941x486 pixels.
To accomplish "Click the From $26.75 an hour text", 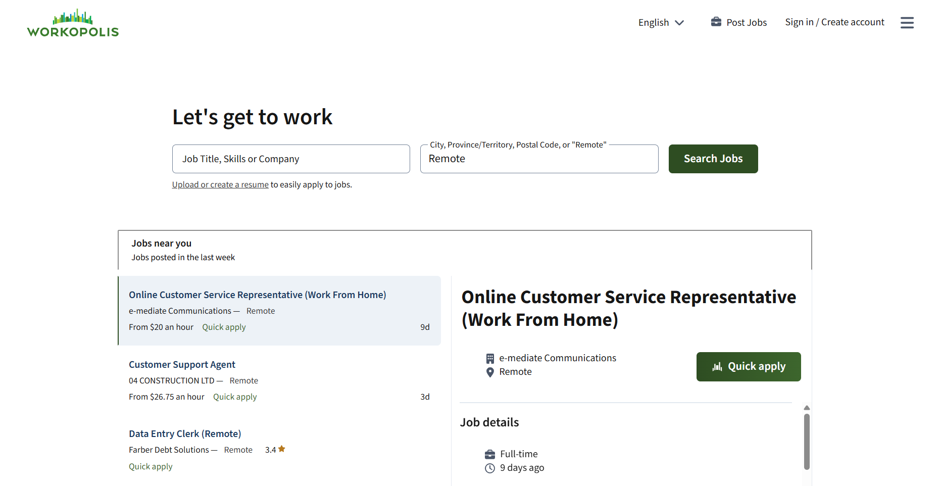I will (167, 397).
